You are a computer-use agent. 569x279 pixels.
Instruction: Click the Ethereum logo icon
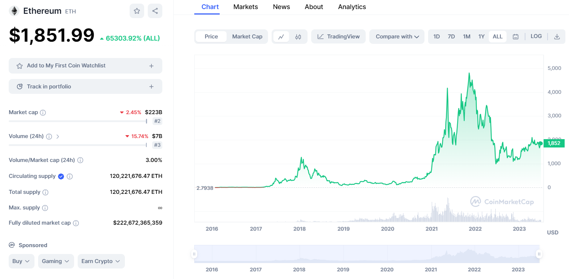click(x=14, y=11)
